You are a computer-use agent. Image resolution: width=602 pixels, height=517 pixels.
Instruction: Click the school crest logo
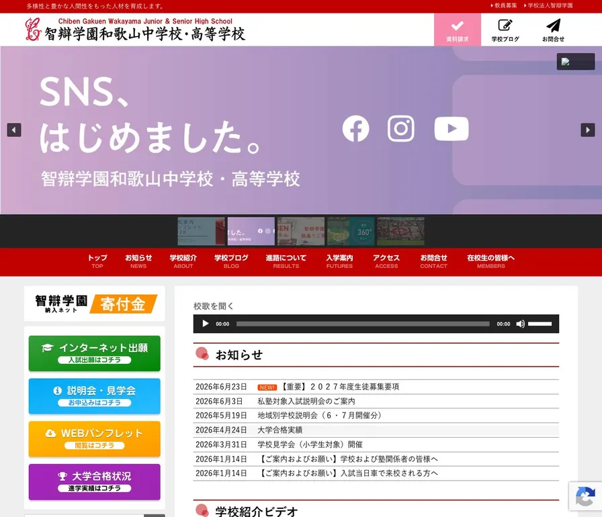point(33,29)
